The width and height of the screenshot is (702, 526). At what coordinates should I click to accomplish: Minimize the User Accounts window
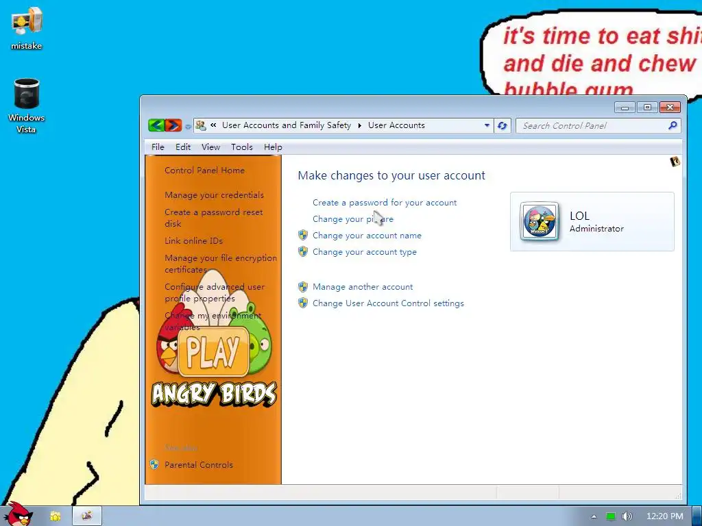coord(625,108)
